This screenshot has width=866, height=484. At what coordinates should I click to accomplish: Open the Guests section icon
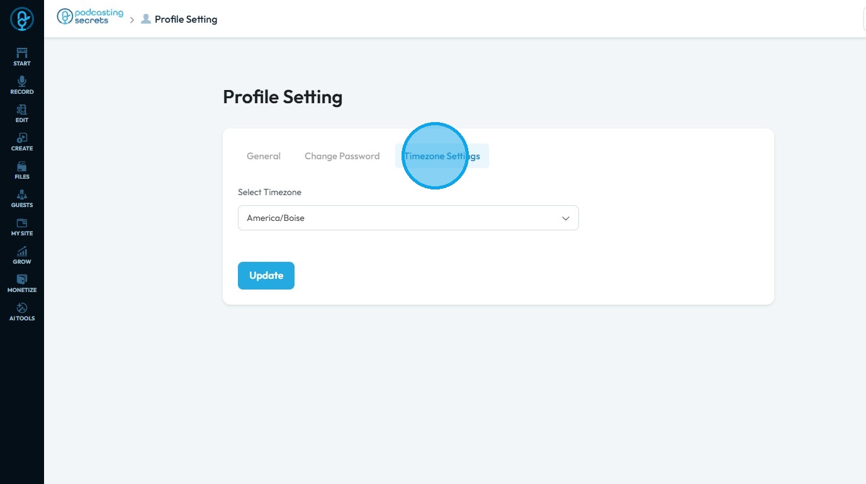pyautogui.click(x=22, y=198)
